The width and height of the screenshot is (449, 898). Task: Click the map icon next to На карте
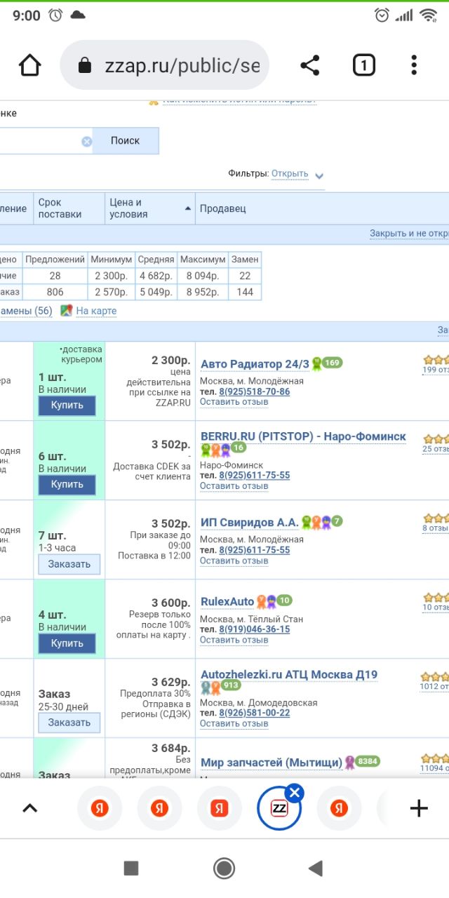coord(67,311)
